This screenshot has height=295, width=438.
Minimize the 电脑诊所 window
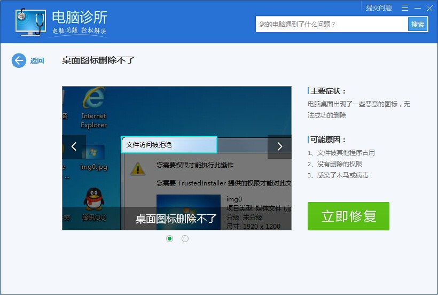coord(418,8)
